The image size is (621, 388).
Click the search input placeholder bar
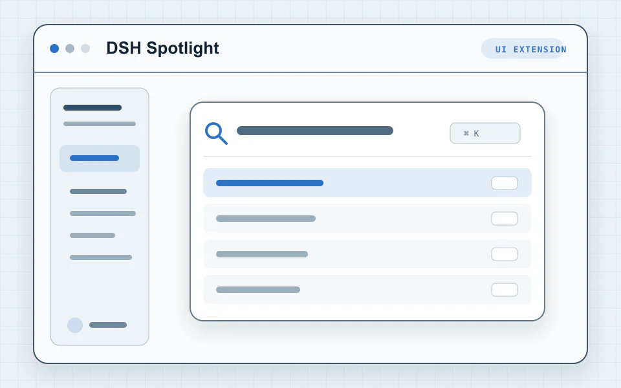pos(315,131)
